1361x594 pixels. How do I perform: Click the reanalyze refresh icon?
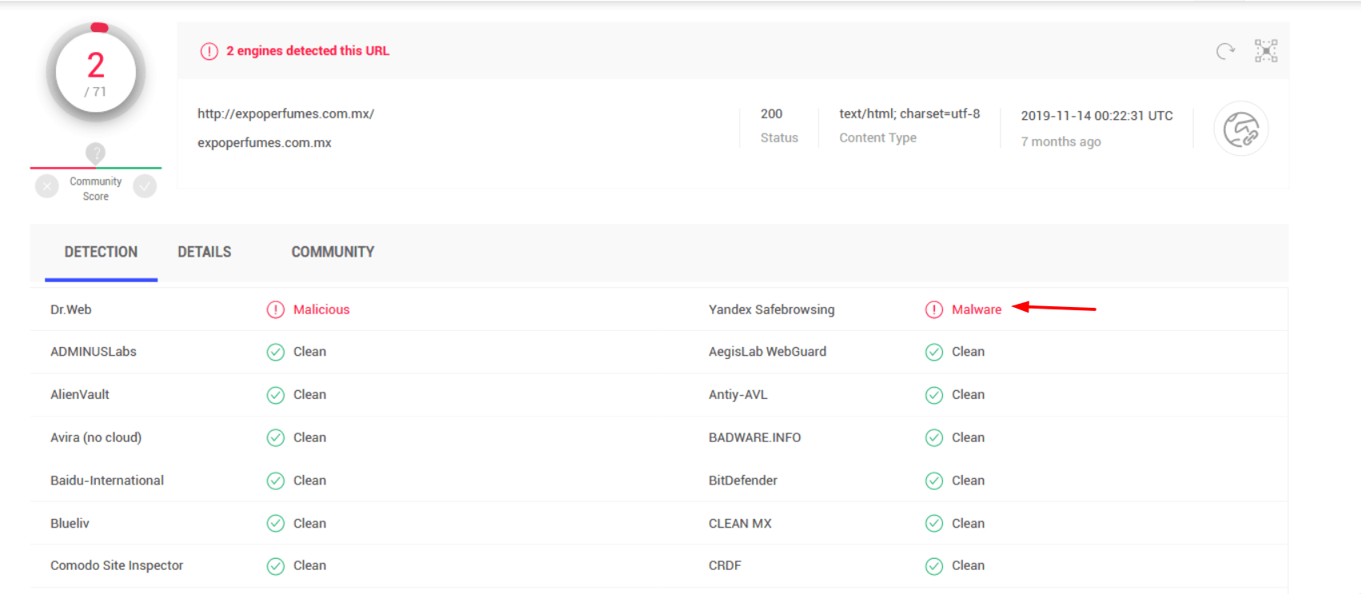click(x=1225, y=51)
